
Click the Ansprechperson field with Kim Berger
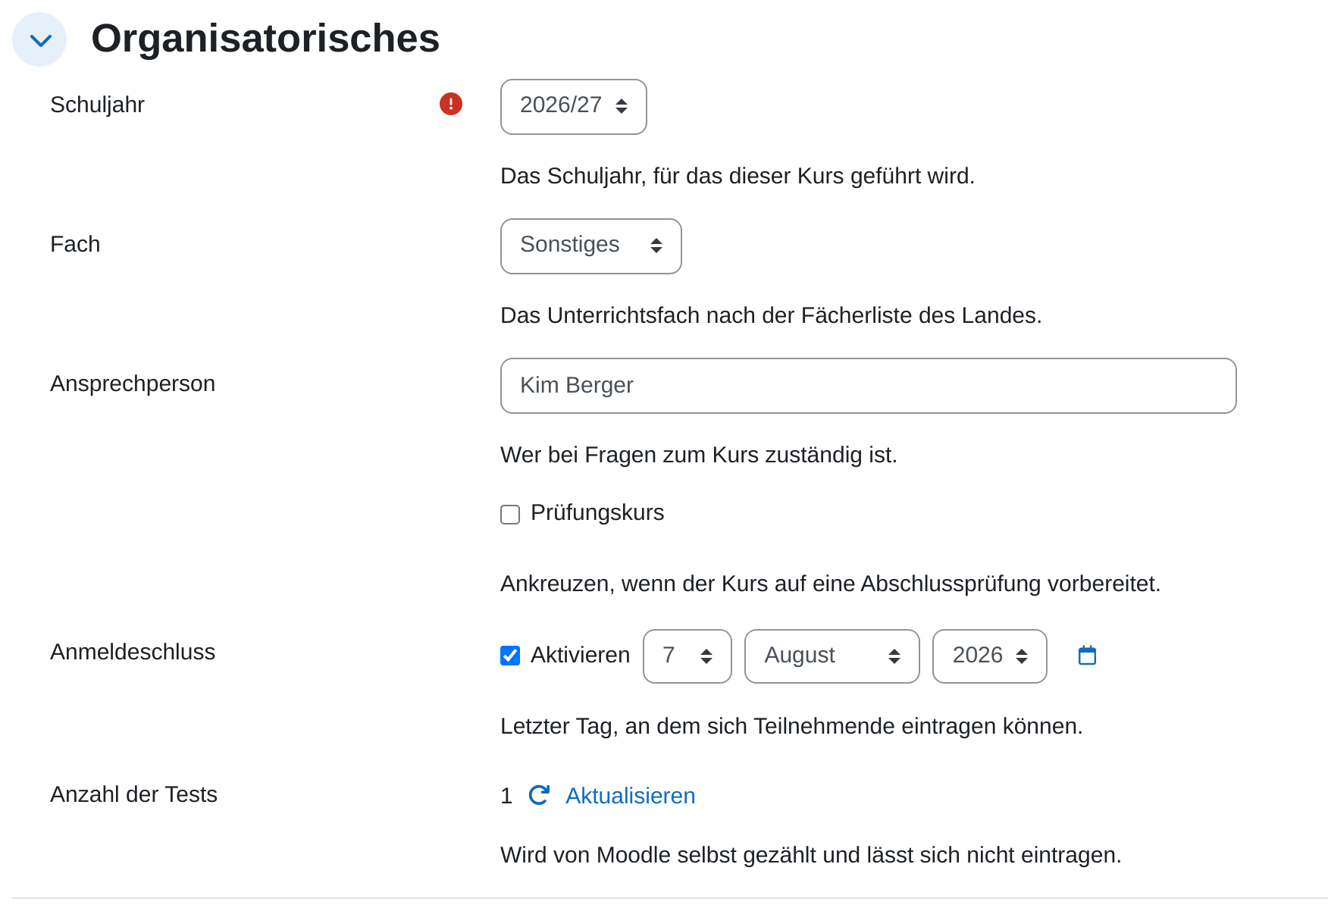click(x=869, y=386)
